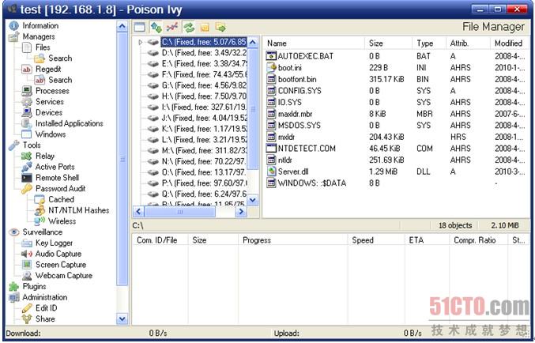
Task: Click drive tree scroll down arrow
Action: click(253, 200)
